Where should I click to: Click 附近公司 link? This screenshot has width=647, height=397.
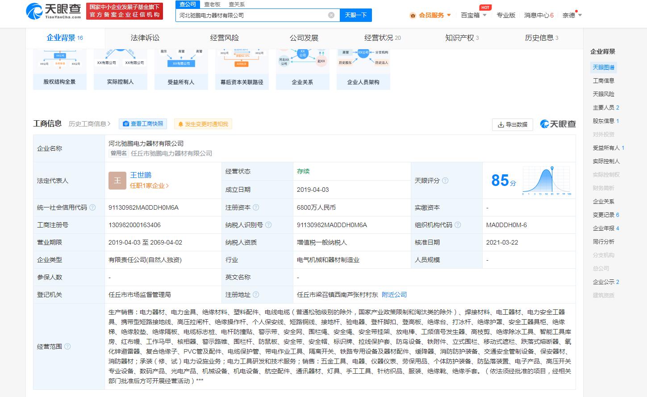pos(394,295)
